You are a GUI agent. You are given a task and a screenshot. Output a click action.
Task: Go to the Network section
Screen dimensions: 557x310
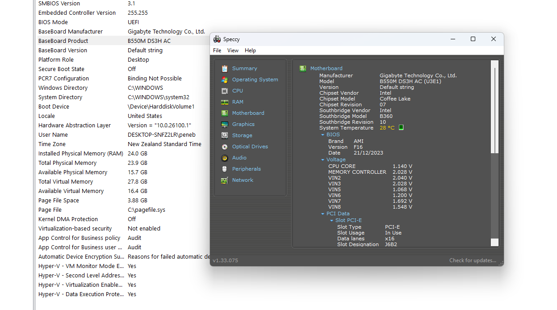point(243,180)
